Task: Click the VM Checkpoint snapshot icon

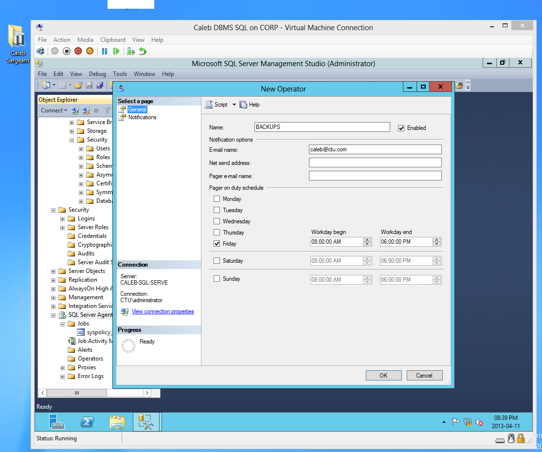Action: (x=131, y=51)
